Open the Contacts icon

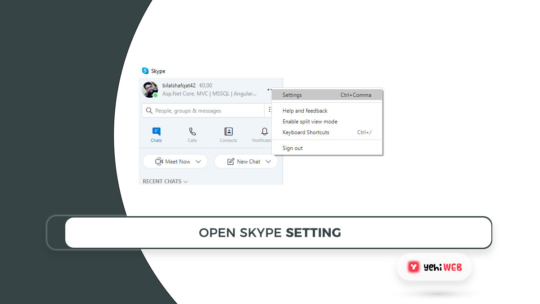[228, 131]
